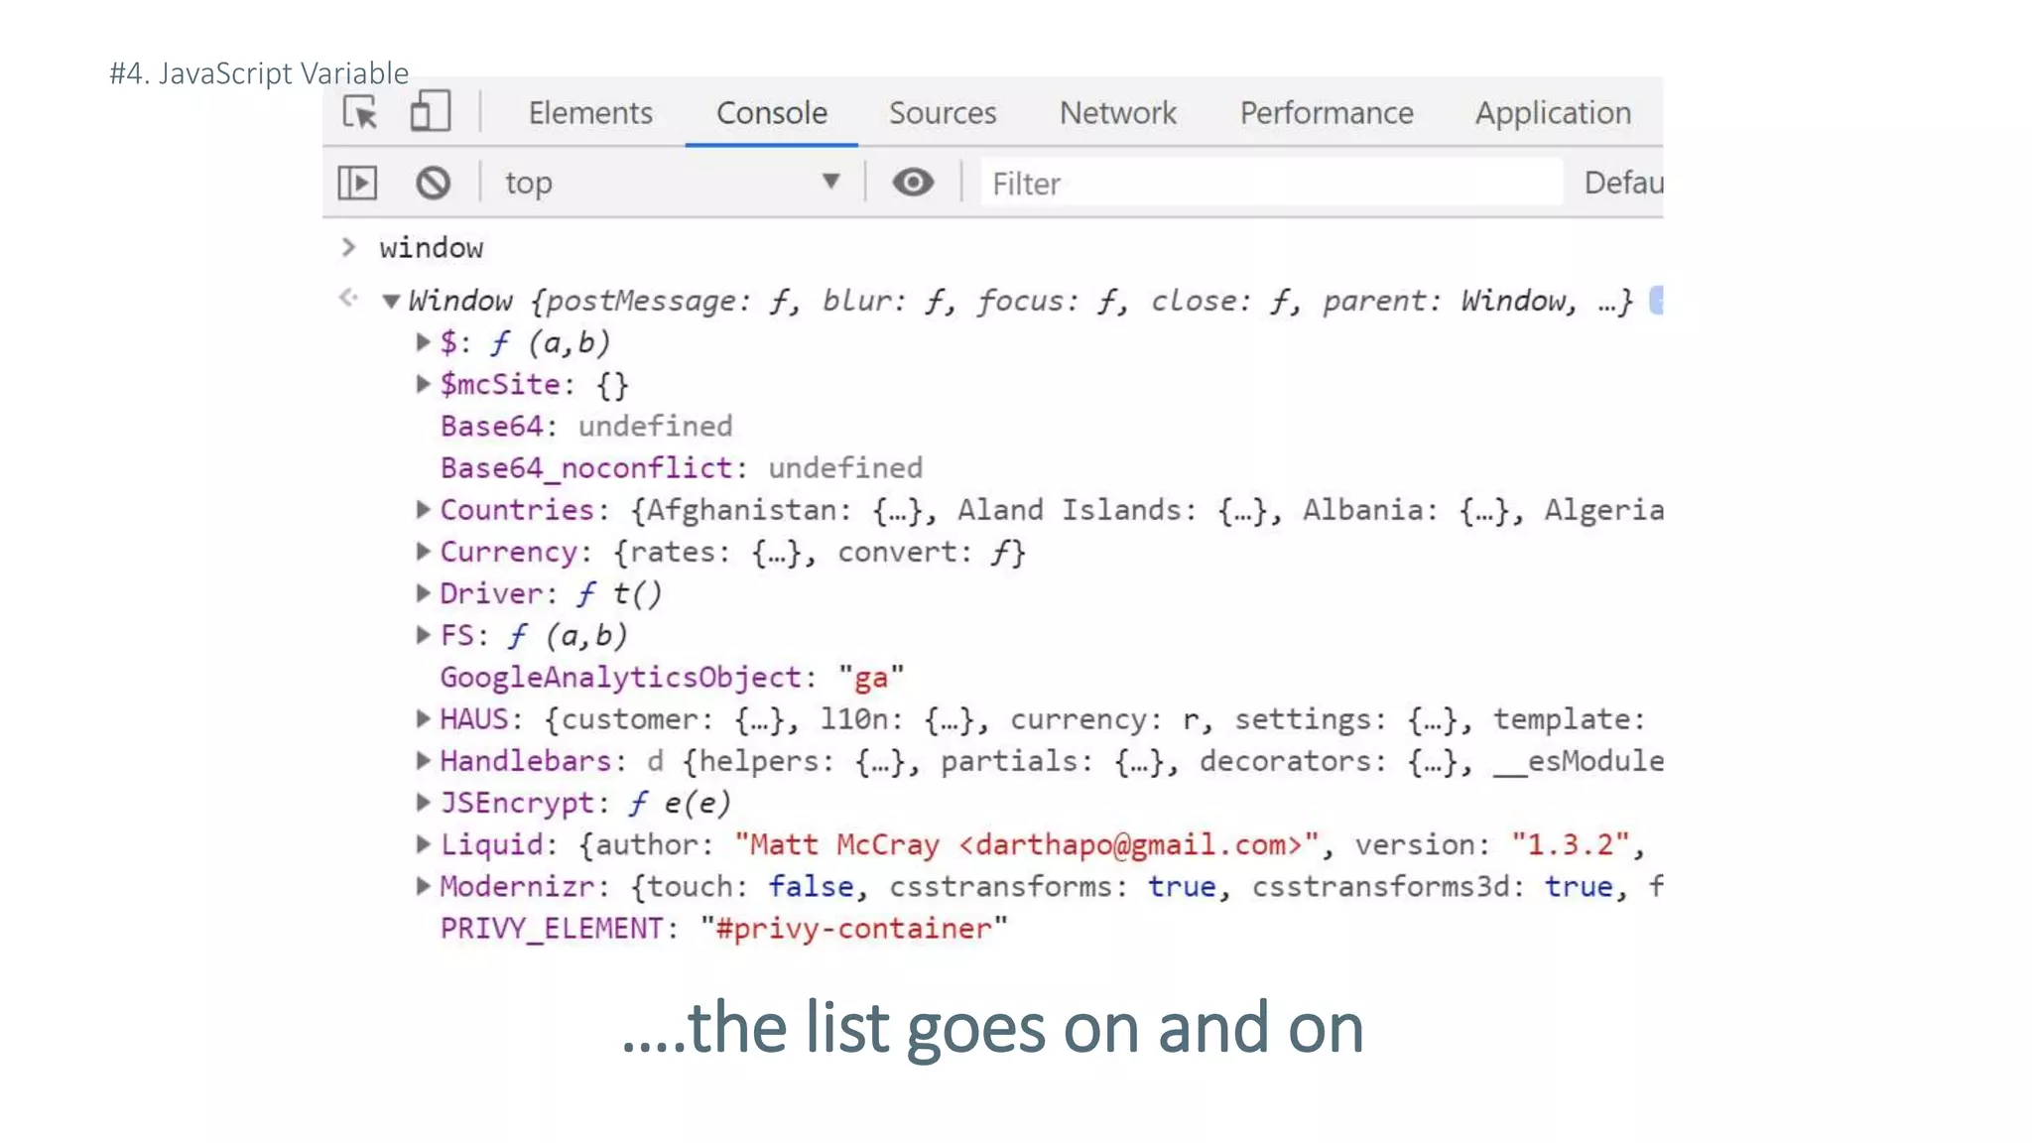
Task: Toggle the device toolbar icon
Action: tap(431, 111)
